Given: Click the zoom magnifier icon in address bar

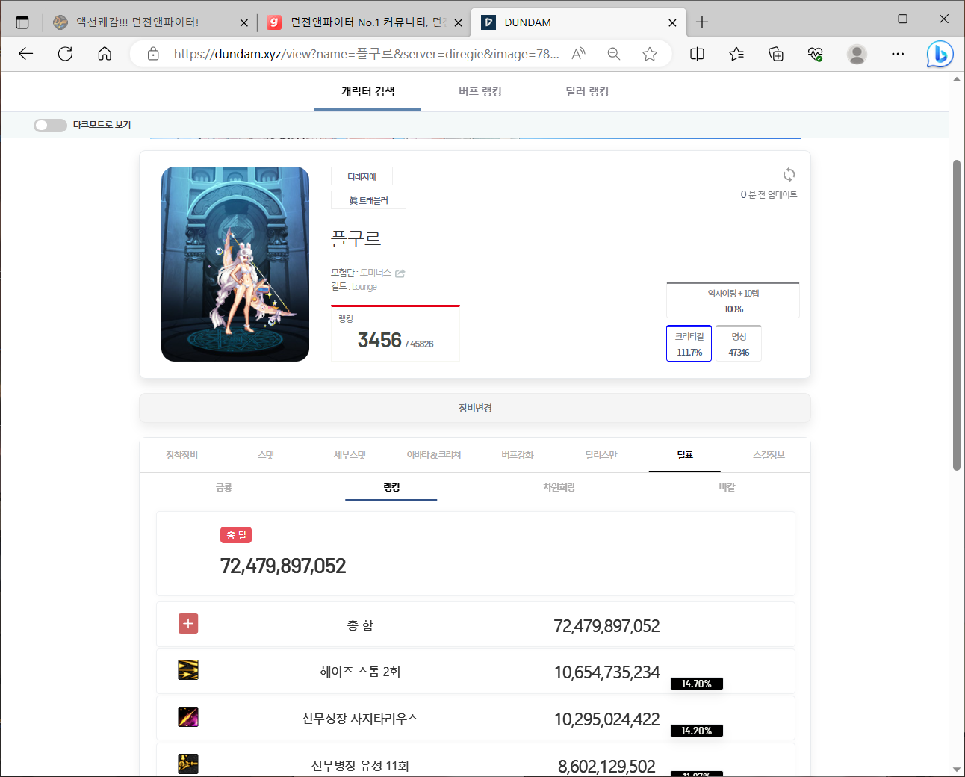Looking at the screenshot, I should 614,54.
